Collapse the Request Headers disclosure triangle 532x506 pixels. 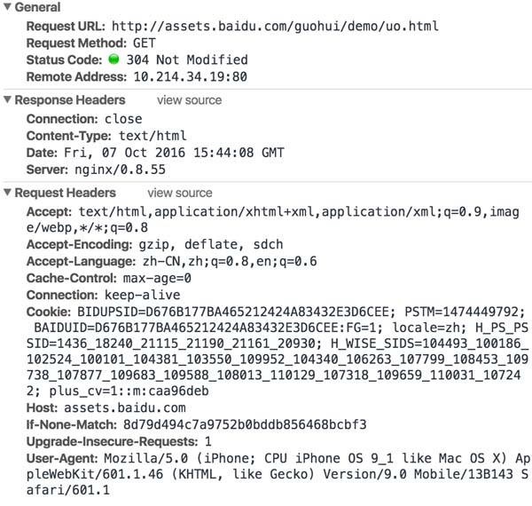pyautogui.click(x=8, y=193)
